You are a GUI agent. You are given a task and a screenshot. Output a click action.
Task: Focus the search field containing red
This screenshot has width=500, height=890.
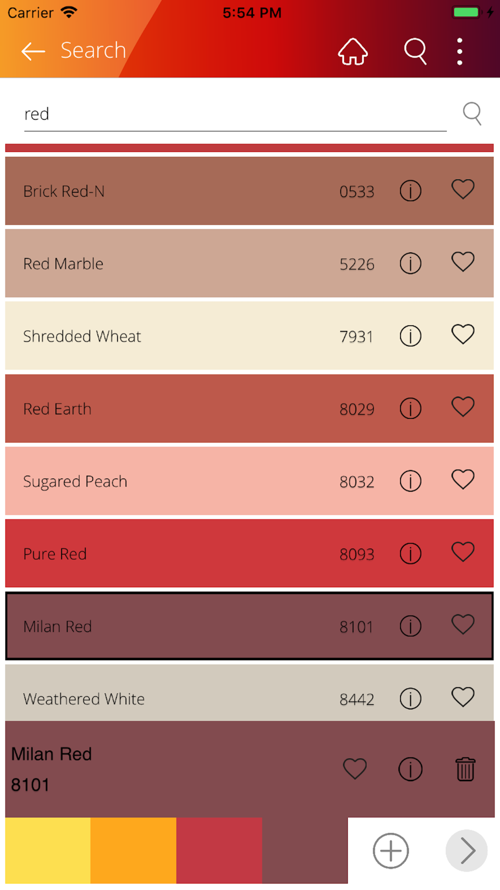[235, 114]
